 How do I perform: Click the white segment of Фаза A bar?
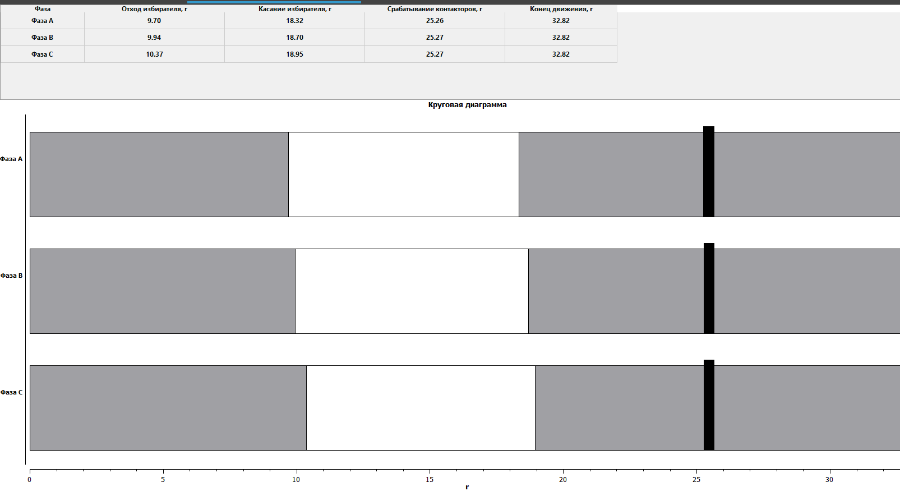404,175
